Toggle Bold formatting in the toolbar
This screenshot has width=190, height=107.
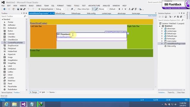point(119,9)
